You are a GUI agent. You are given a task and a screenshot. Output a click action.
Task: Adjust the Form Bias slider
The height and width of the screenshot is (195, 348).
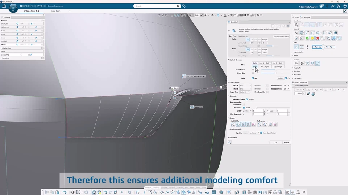tap(275, 73)
